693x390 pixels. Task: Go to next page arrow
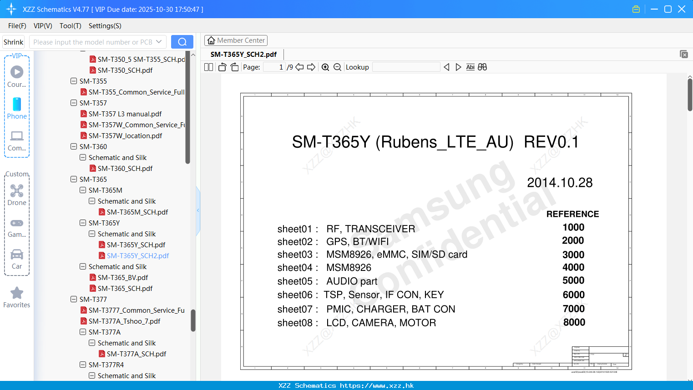coord(311,67)
